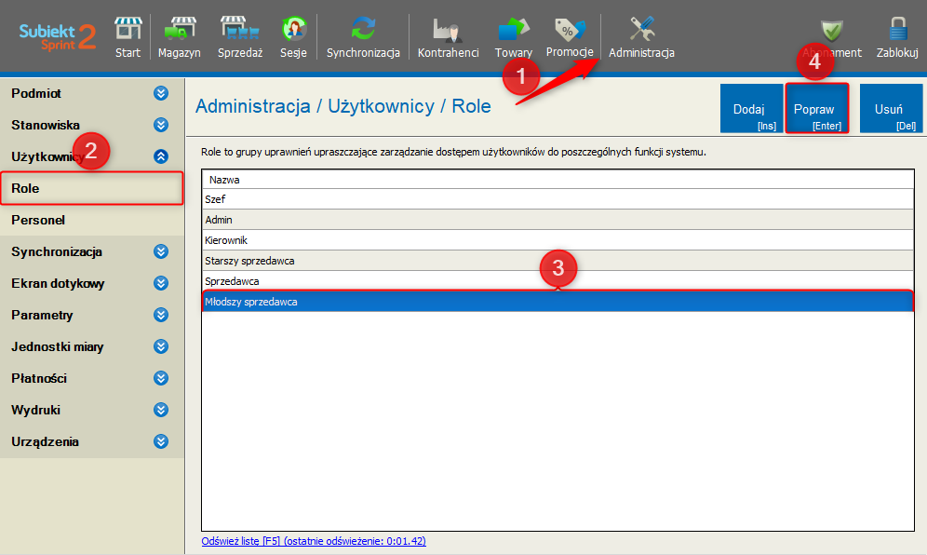Select the Szef role row
Viewport: 927px width, 555px height.
click(x=558, y=199)
